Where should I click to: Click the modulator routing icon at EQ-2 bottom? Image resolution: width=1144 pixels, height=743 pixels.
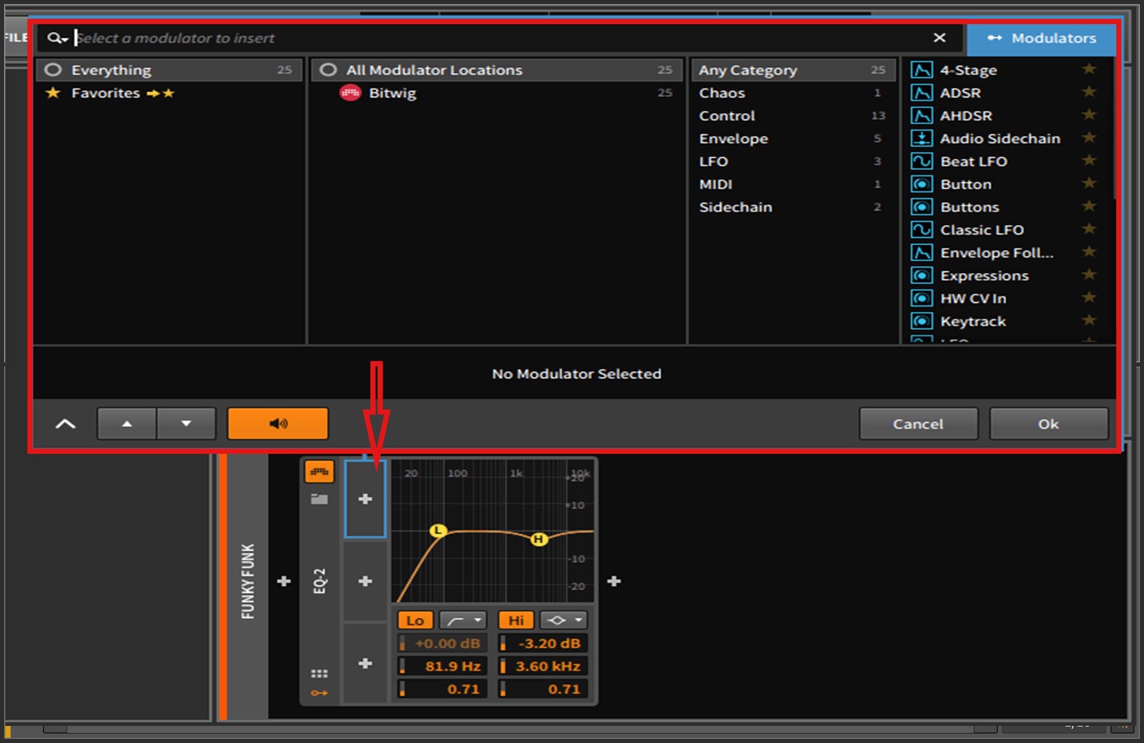click(x=319, y=693)
